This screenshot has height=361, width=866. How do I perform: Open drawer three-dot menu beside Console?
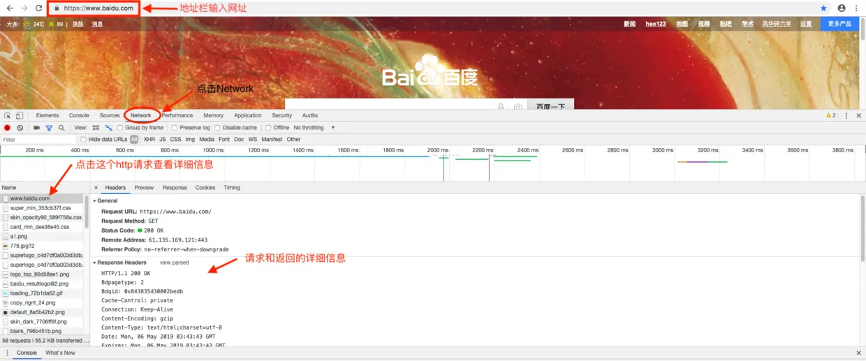(x=8, y=353)
